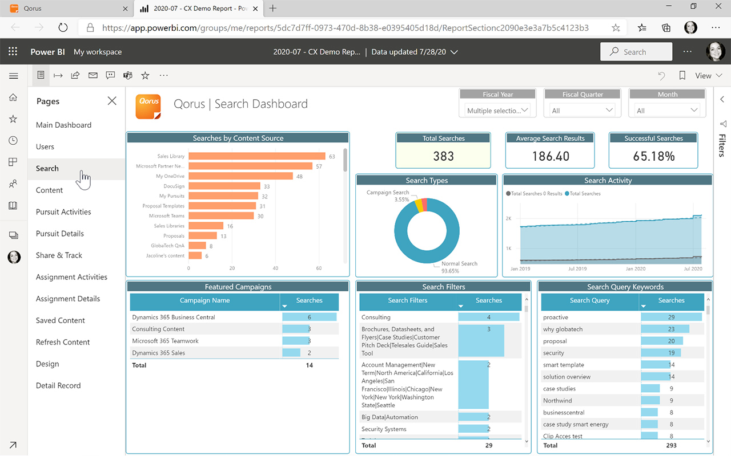Open the Power BI app launcher grid
The height and width of the screenshot is (456, 731).
click(13, 51)
